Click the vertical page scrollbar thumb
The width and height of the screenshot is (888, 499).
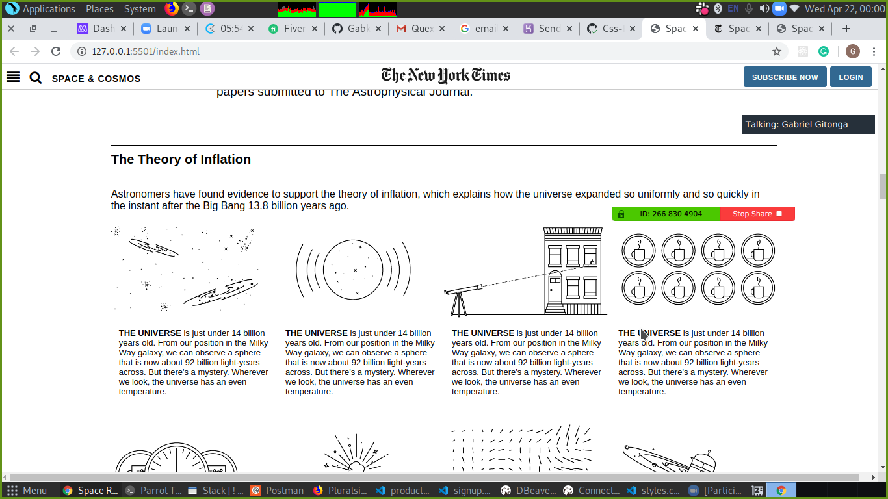(x=883, y=186)
